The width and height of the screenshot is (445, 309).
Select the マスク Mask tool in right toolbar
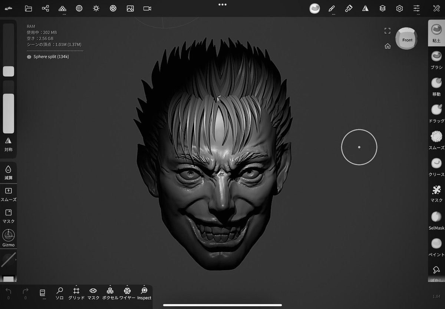click(436, 194)
